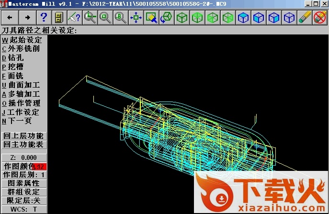Select the pencil eraser delete icon
The height and width of the screenshot is (214, 329).
(x=305, y=17)
